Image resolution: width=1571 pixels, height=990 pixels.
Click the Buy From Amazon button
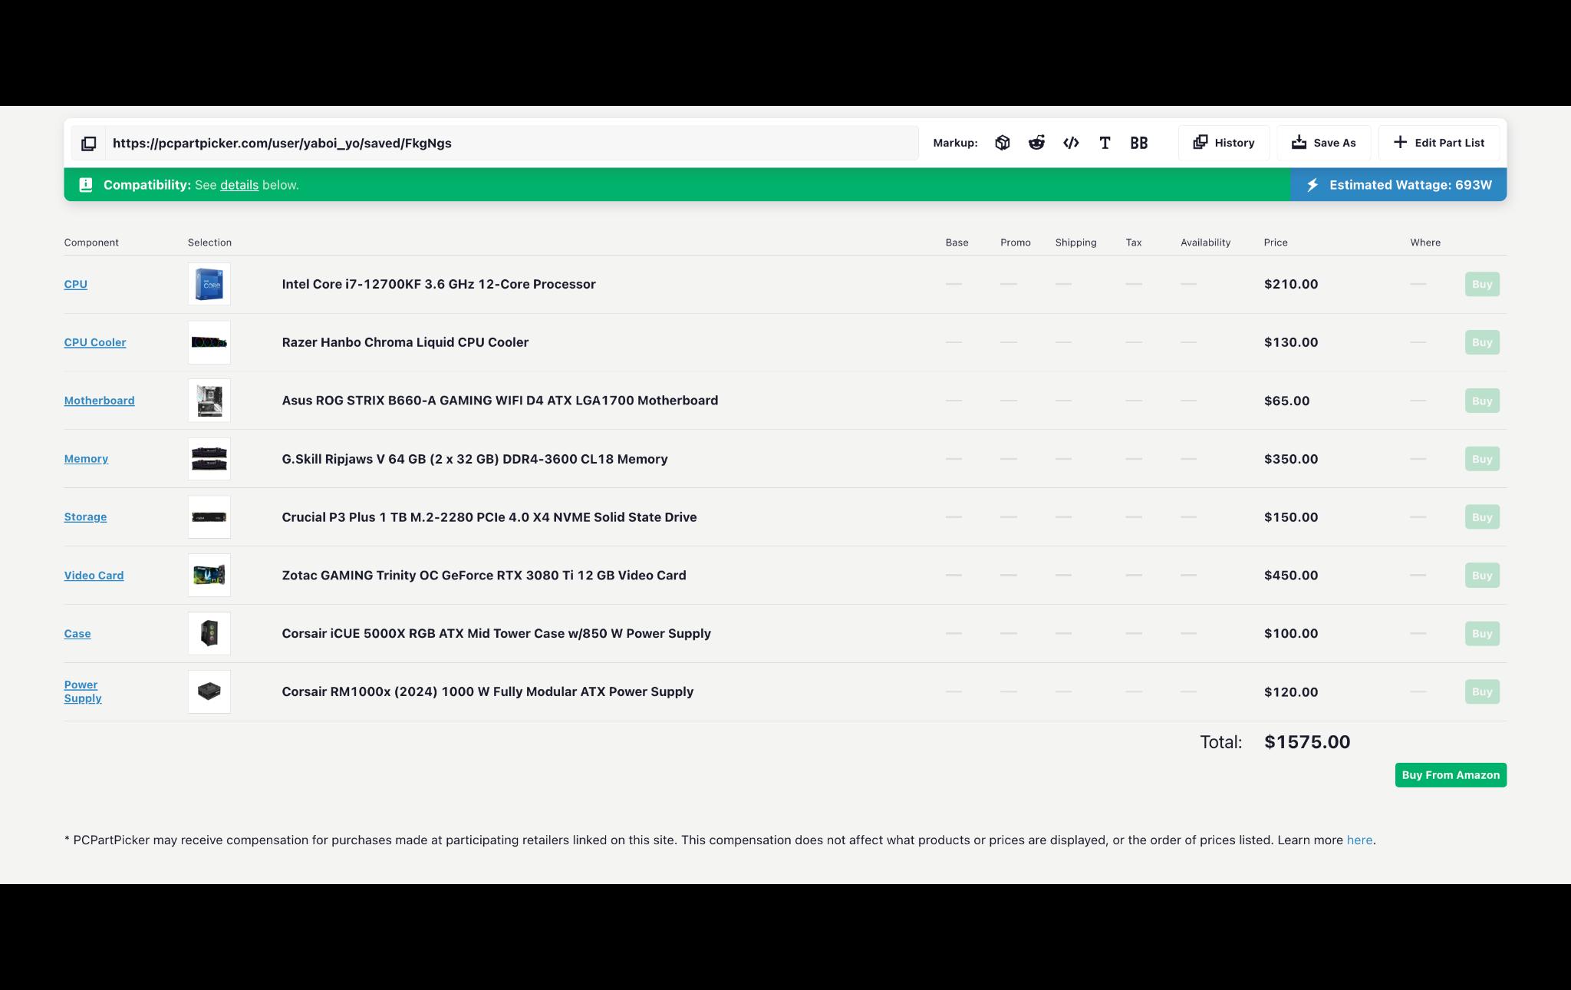[x=1451, y=775]
